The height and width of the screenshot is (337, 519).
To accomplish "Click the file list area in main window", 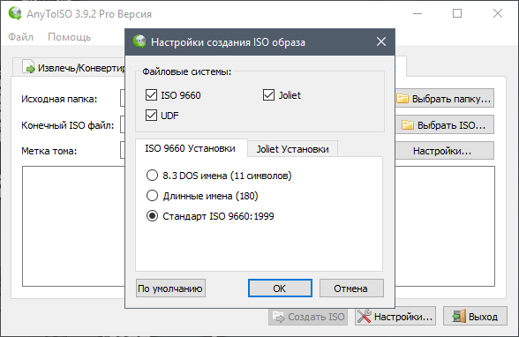I will (73, 226).
